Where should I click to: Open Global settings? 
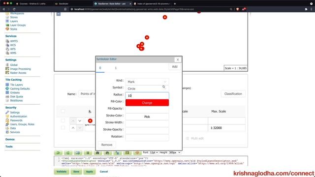pyautogui.click(x=14, y=65)
